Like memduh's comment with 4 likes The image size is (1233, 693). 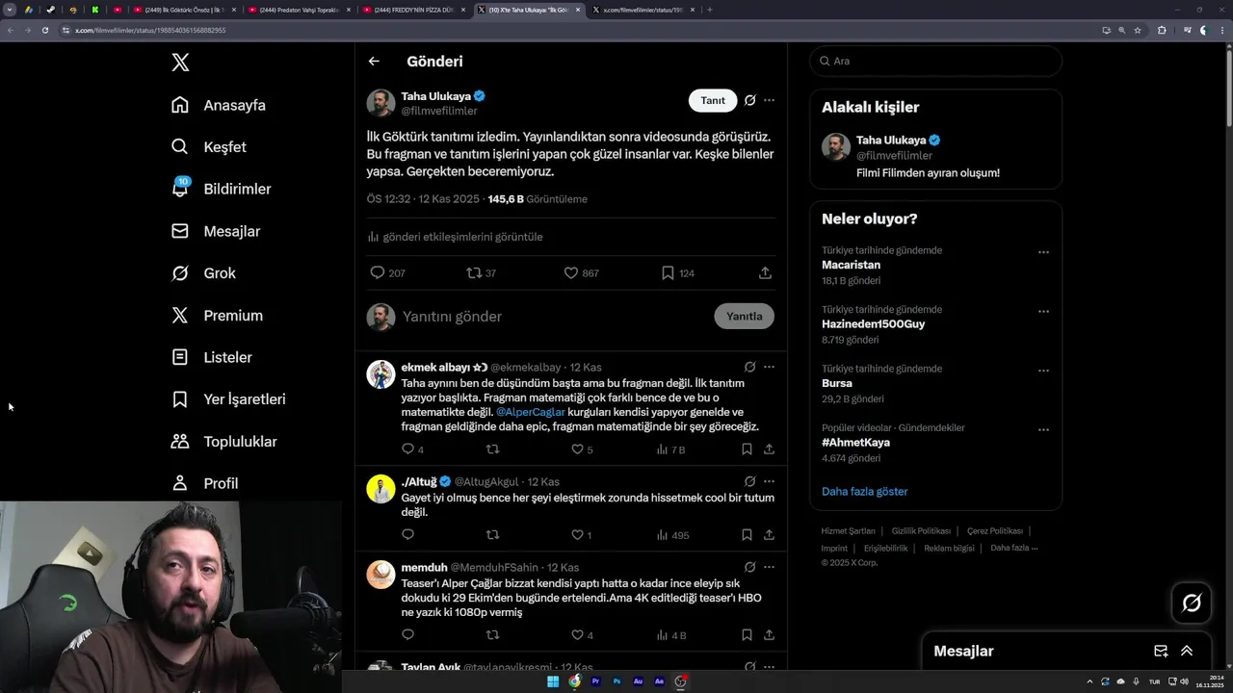(x=577, y=635)
